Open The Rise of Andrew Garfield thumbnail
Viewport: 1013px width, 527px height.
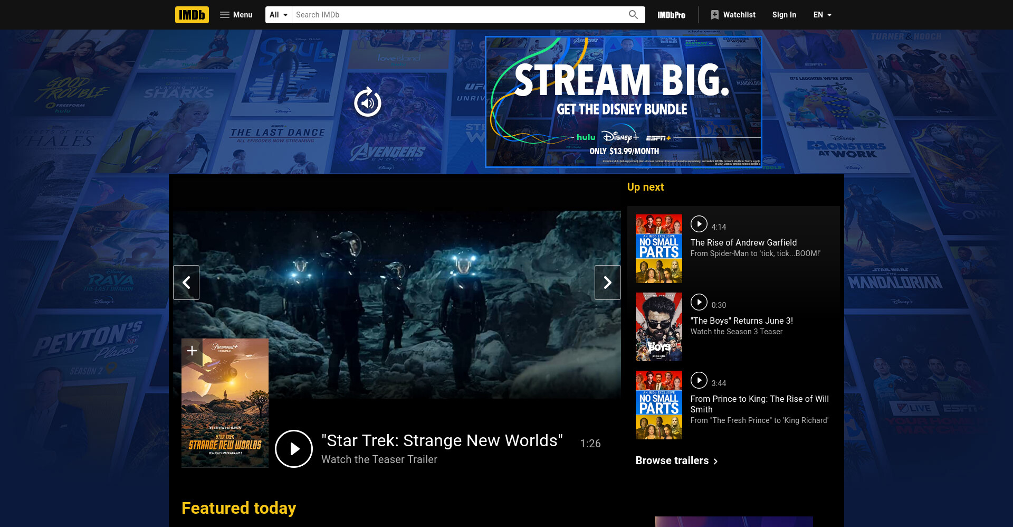click(659, 249)
